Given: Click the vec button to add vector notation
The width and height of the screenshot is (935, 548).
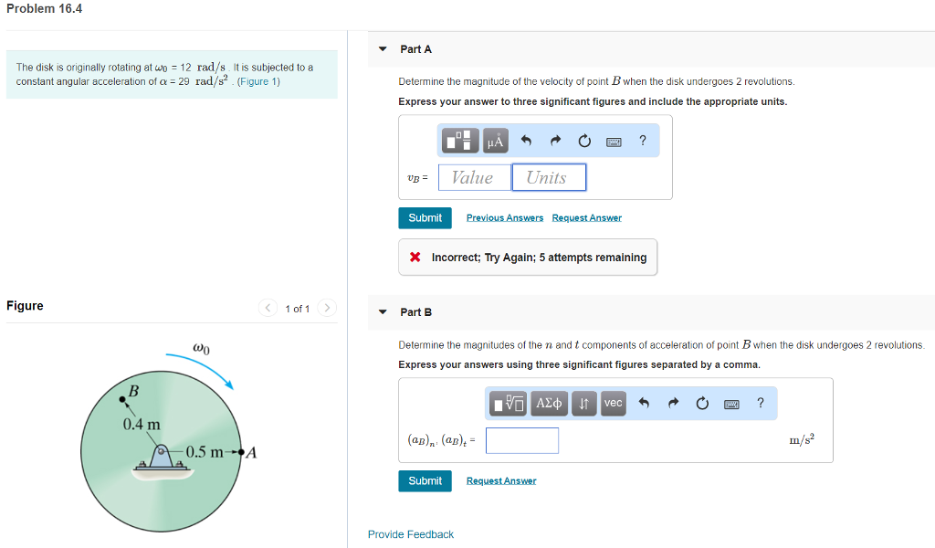Looking at the screenshot, I should [613, 403].
